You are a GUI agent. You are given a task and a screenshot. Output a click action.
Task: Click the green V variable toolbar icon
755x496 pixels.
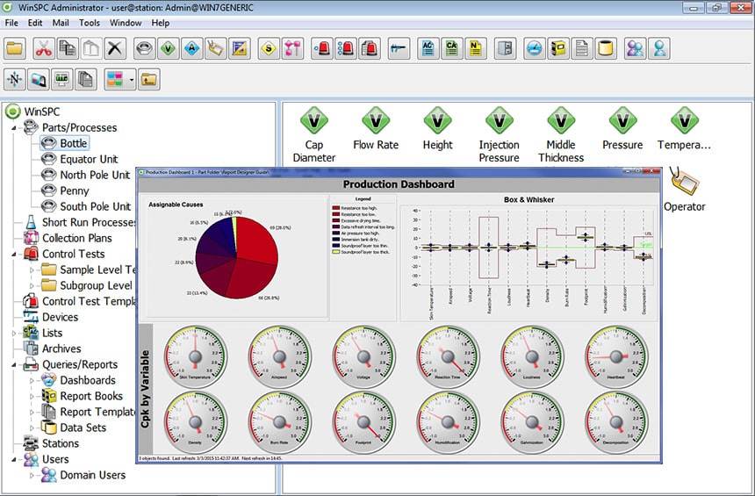tap(167, 48)
